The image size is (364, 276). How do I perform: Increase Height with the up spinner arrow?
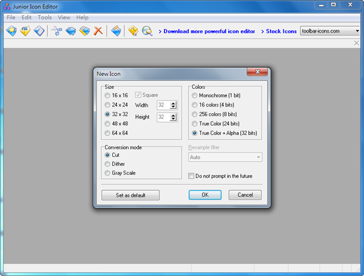(173, 116)
